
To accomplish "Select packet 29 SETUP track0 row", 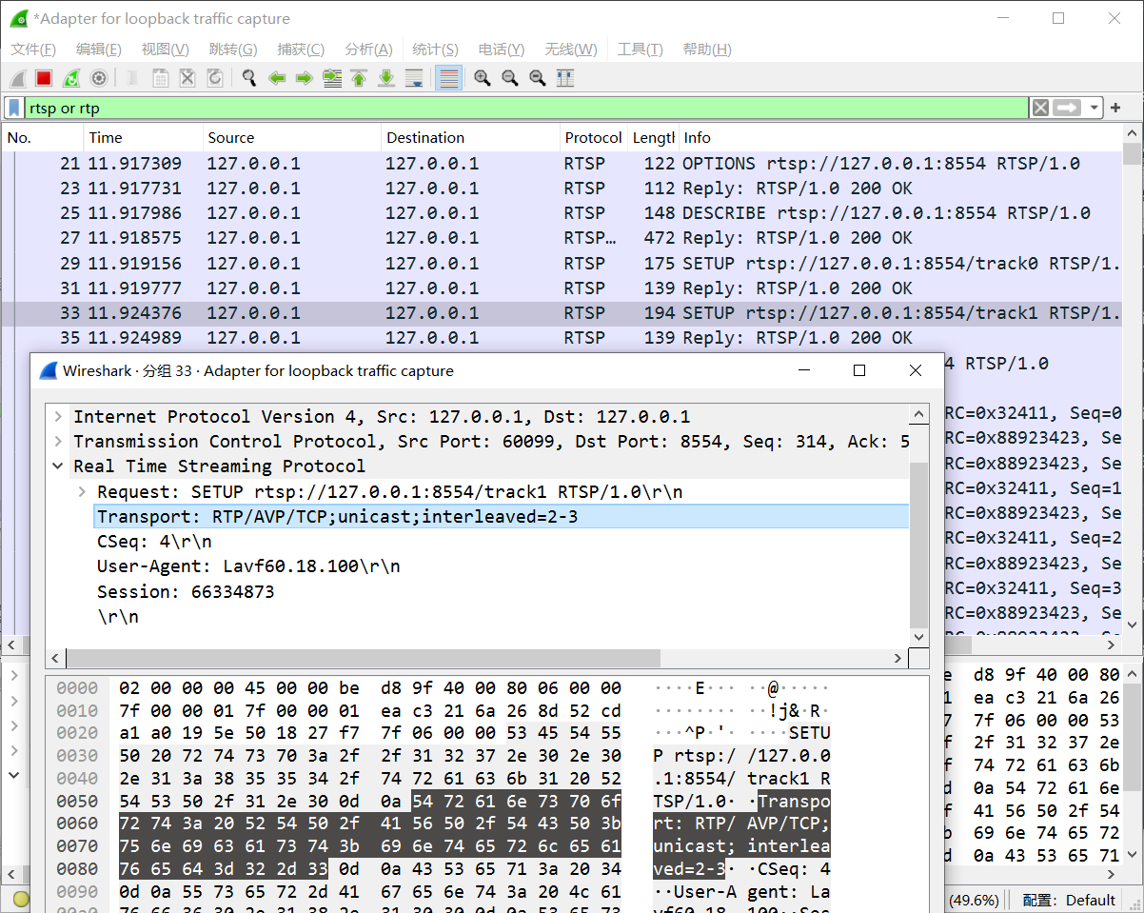I will 562,264.
